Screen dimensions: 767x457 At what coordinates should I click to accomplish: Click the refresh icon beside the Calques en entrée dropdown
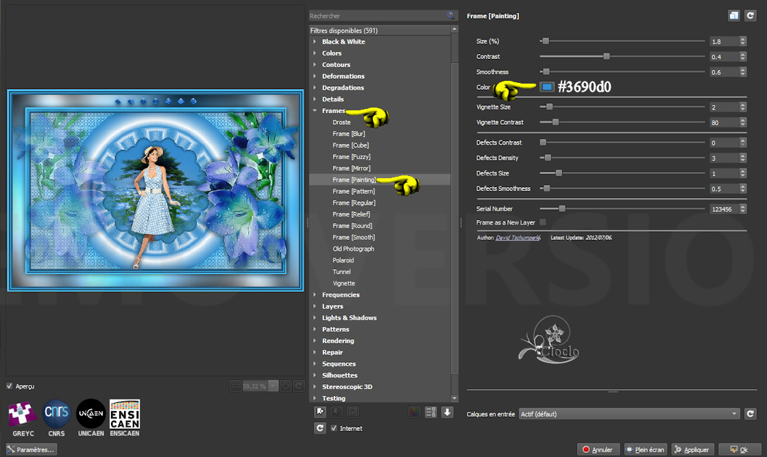pos(751,414)
